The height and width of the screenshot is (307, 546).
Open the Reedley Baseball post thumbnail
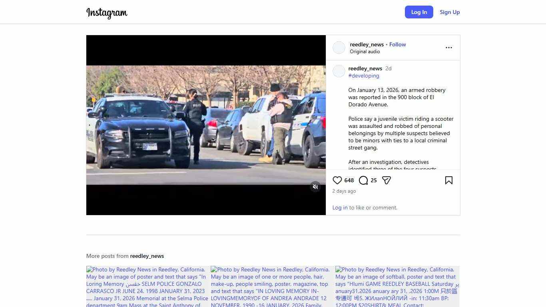(x=397, y=287)
